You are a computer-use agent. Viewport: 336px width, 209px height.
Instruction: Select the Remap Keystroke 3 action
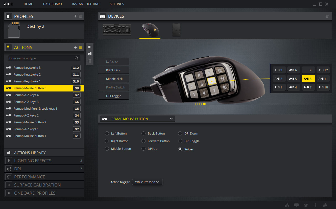[44, 68]
